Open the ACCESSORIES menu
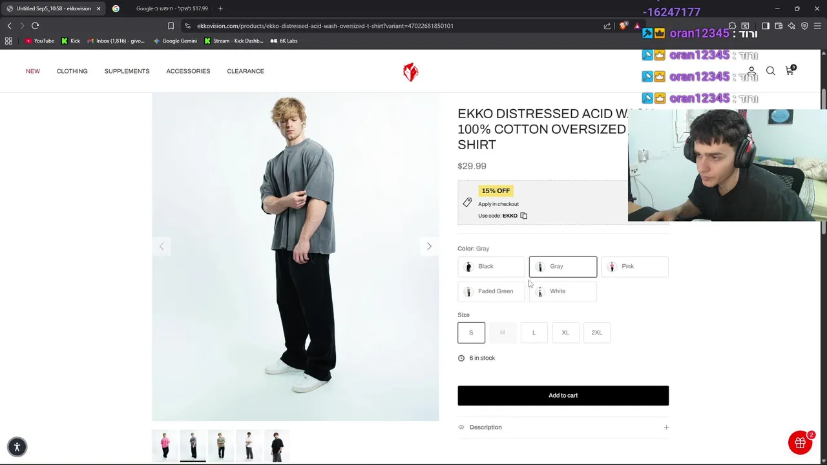 coord(188,71)
